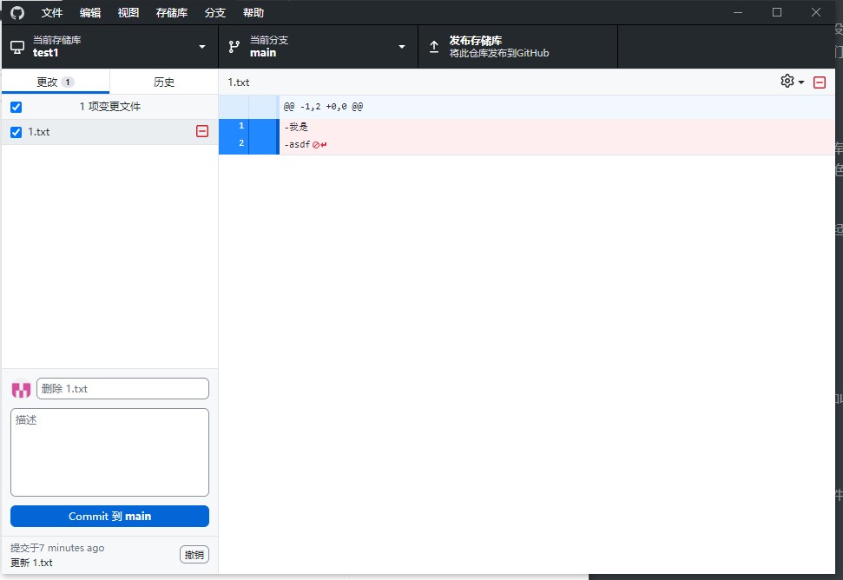Screen dimensions: 843x580
Task: Switch to the 历史 tab
Action: pos(163,81)
